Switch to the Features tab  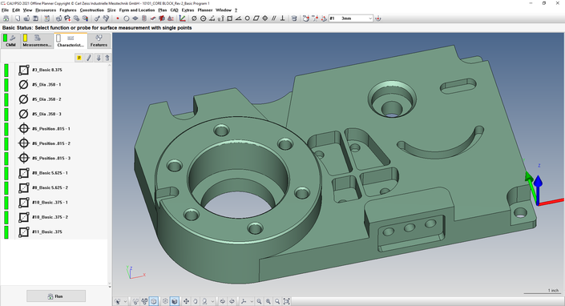[x=99, y=41]
